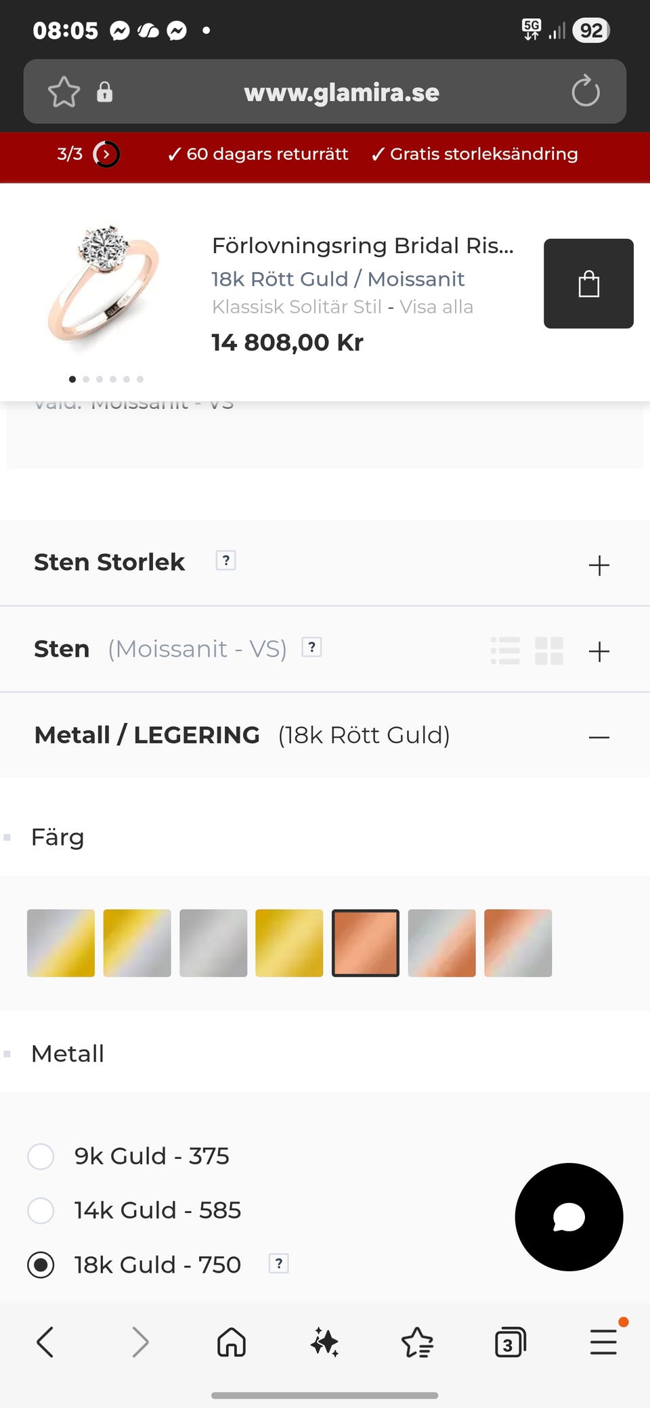
Task: Reload the glamira.se page
Action: [586, 91]
